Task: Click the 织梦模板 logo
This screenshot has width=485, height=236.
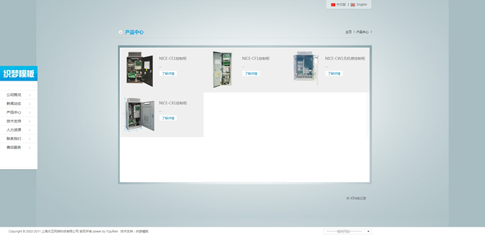Action: pos(18,73)
